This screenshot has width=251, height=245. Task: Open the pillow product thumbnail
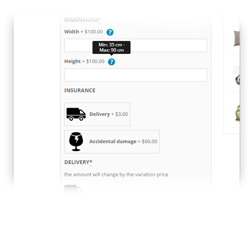(x=237, y=38)
